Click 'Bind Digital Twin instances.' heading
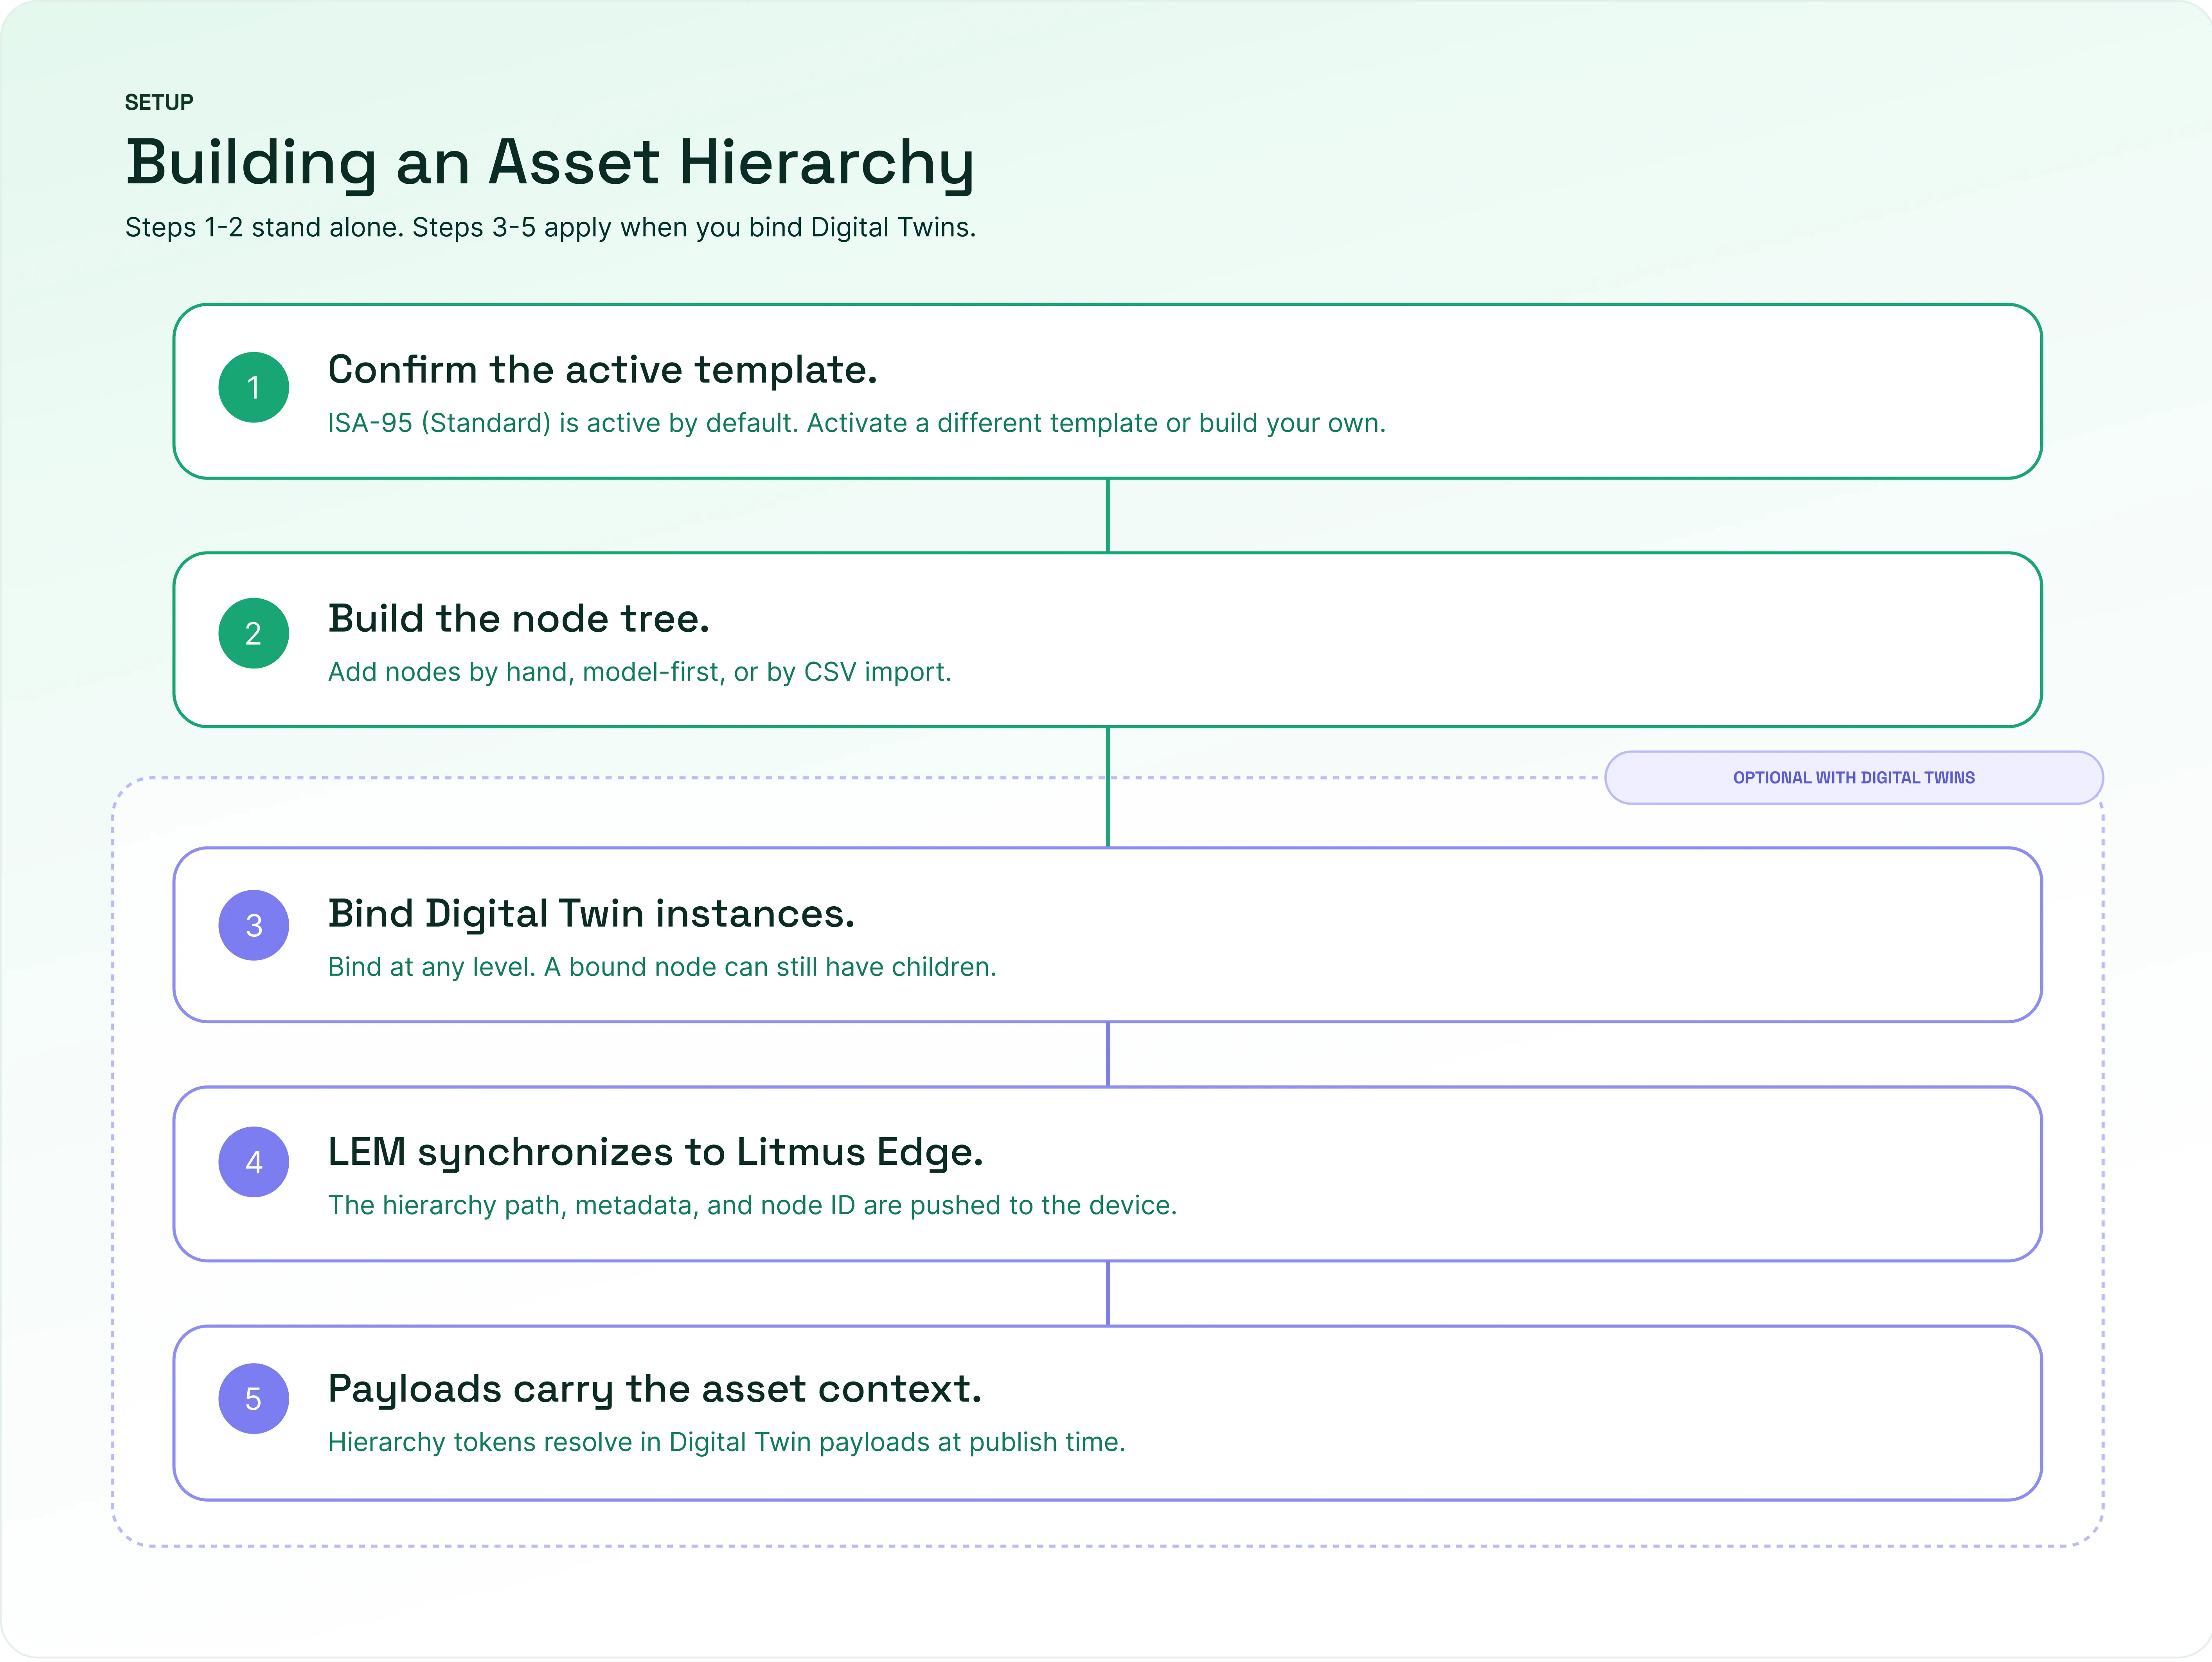 coord(592,915)
